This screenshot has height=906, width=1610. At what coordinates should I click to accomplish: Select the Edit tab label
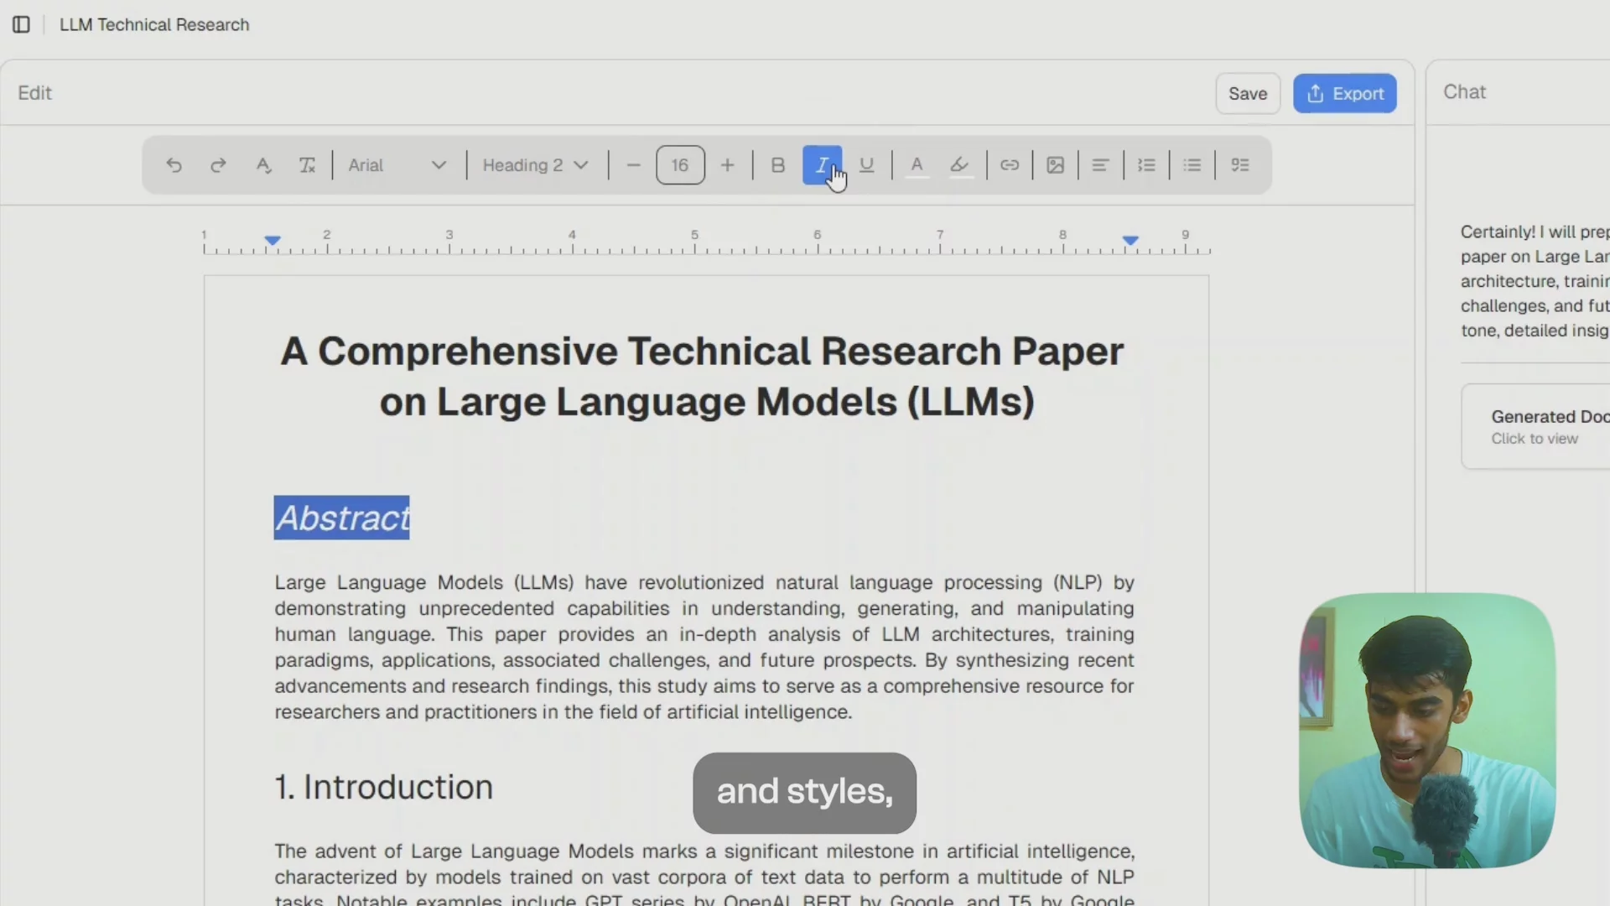[x=34, y=92]
